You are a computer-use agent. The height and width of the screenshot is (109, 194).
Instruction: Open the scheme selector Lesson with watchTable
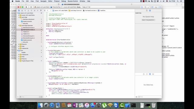[x=42, y=7]
